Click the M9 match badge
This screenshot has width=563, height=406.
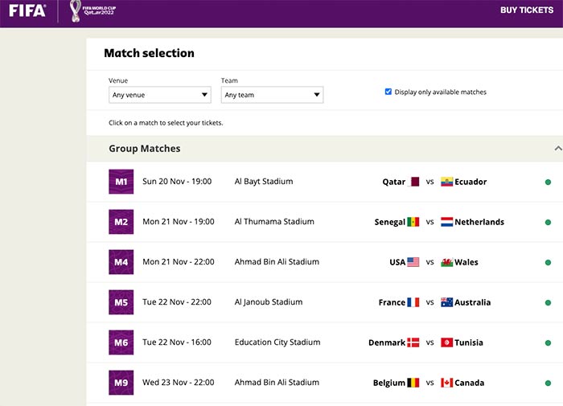tap(121, 383)
